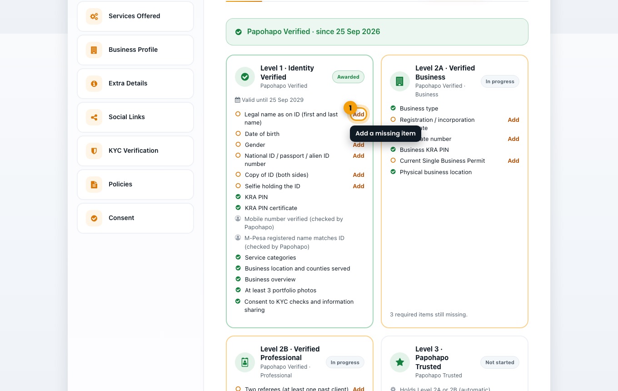This screenshot has width=618, height=391.
Task: Click the Policies document icon
Action: point(94,185)
